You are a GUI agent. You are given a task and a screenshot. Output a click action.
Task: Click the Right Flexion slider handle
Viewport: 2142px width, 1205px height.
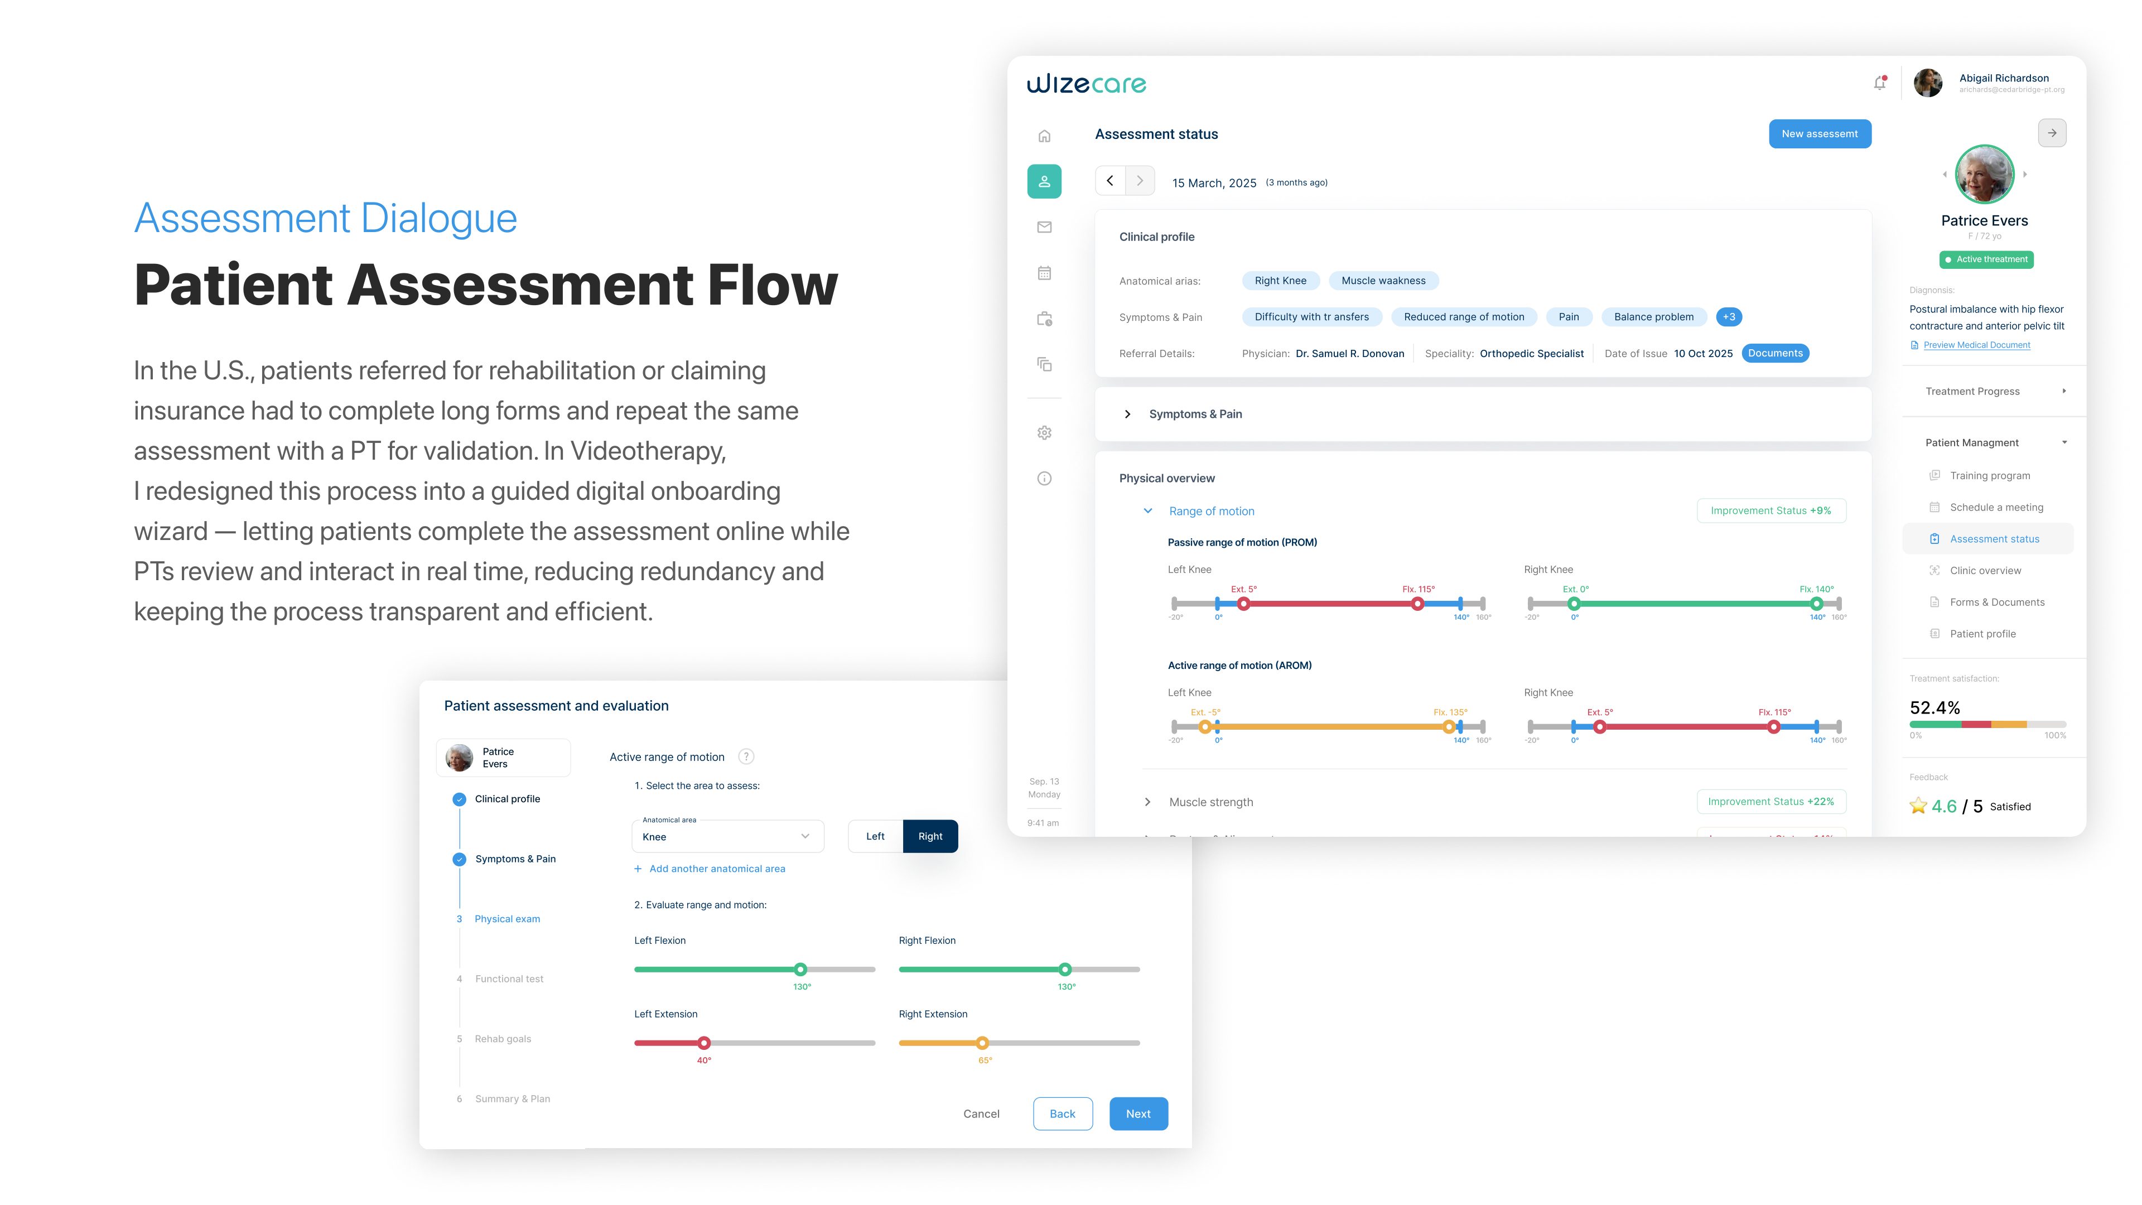coord(1065,969)
